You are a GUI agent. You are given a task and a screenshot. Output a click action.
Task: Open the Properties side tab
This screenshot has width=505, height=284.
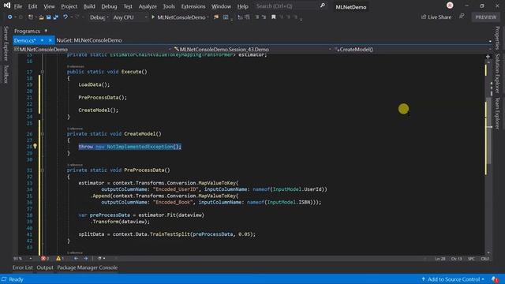[x=498, y=38]
